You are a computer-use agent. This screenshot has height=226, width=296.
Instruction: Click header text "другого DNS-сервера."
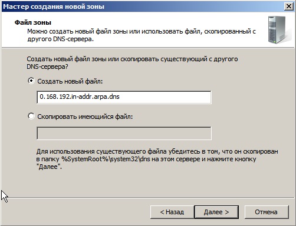(x=60, y=39)
